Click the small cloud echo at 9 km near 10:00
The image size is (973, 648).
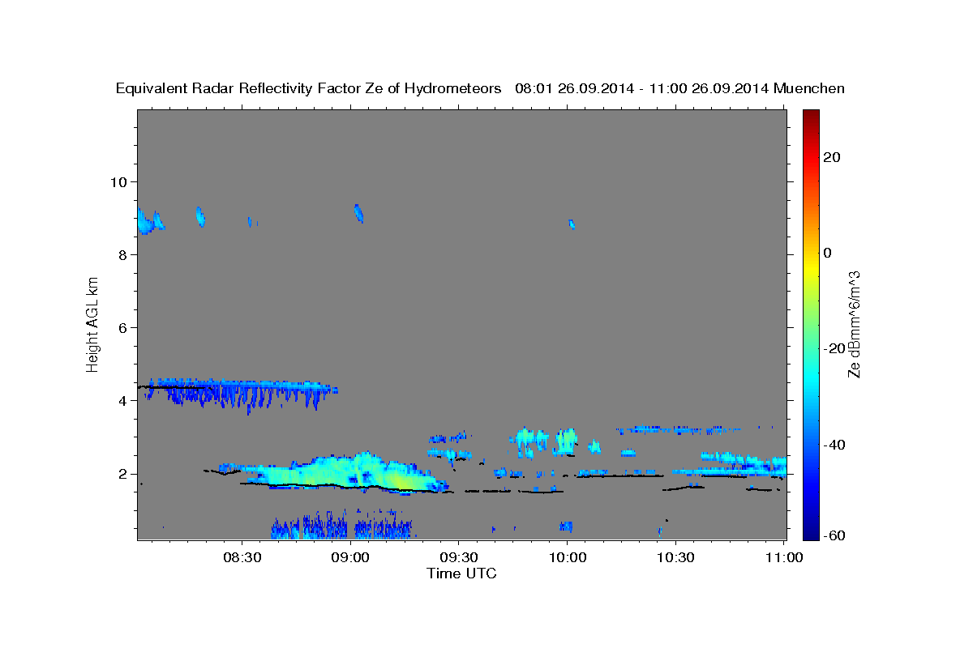click(x=572, y=224)
